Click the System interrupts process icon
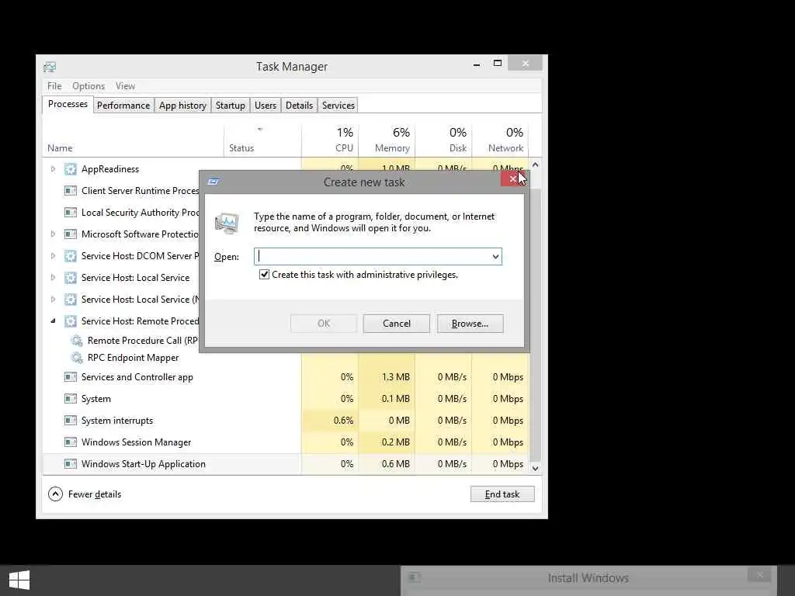795x596 pixels. click(71, 421)
